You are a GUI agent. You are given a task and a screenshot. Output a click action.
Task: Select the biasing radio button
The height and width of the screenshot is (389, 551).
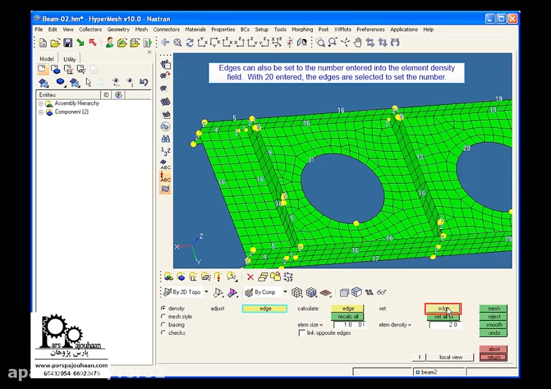[x=164, y=325]
